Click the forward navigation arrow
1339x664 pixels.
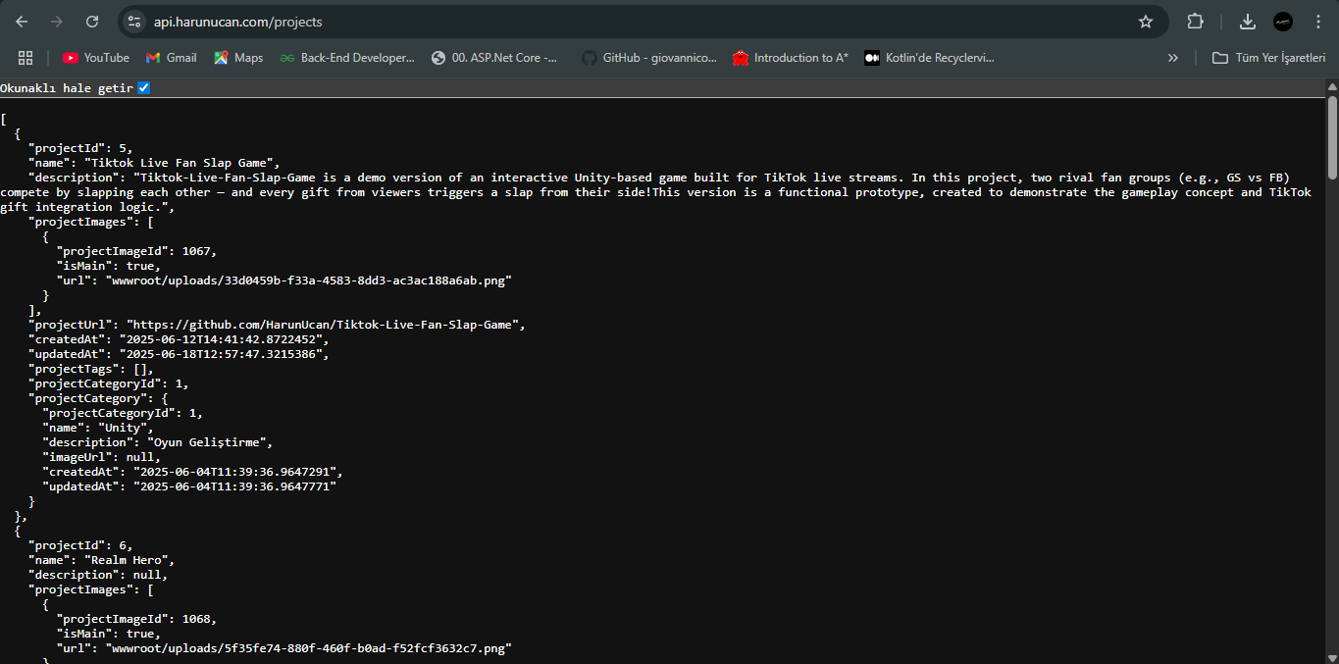click(x=56, y=21)
